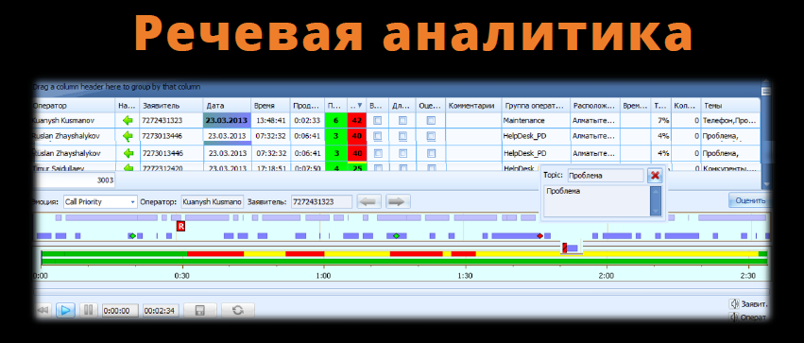
Task: Click the Дата column header
Action: coord(227,106)
